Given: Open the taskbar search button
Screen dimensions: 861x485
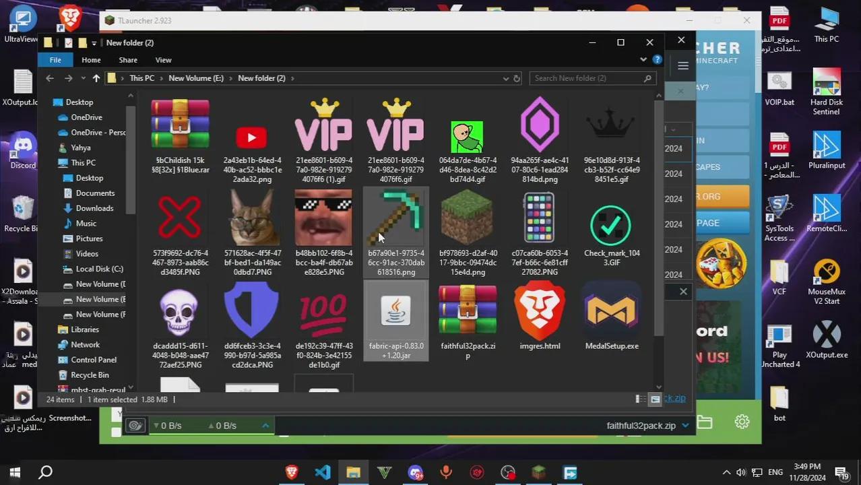Looking at the screenshot, I should tap(45, 472).
